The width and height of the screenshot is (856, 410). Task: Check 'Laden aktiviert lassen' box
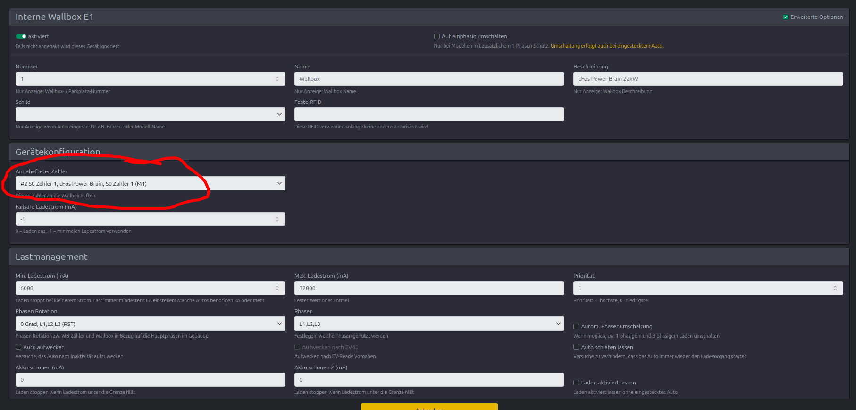[x=576, y=383]
